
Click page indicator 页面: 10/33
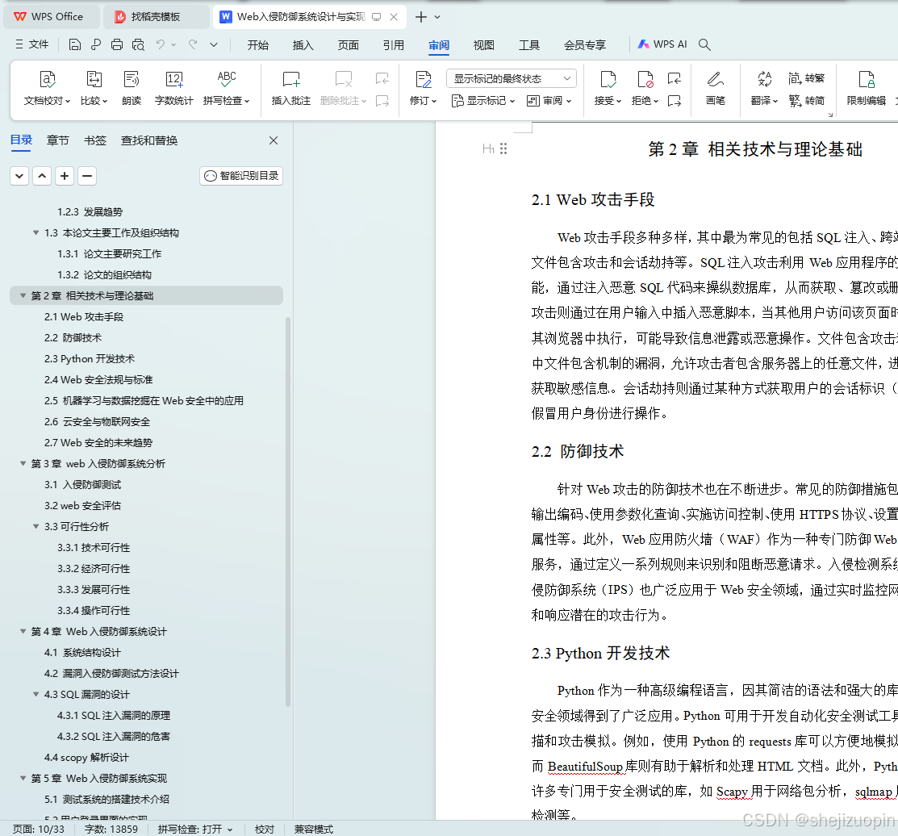click(x=39, y=829)
